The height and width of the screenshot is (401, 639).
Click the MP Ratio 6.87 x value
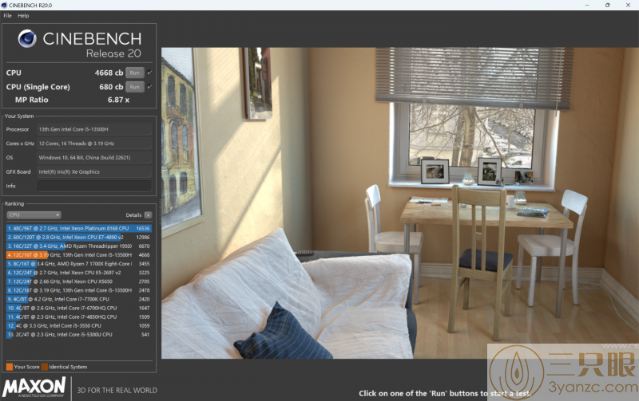coord(118,100)
